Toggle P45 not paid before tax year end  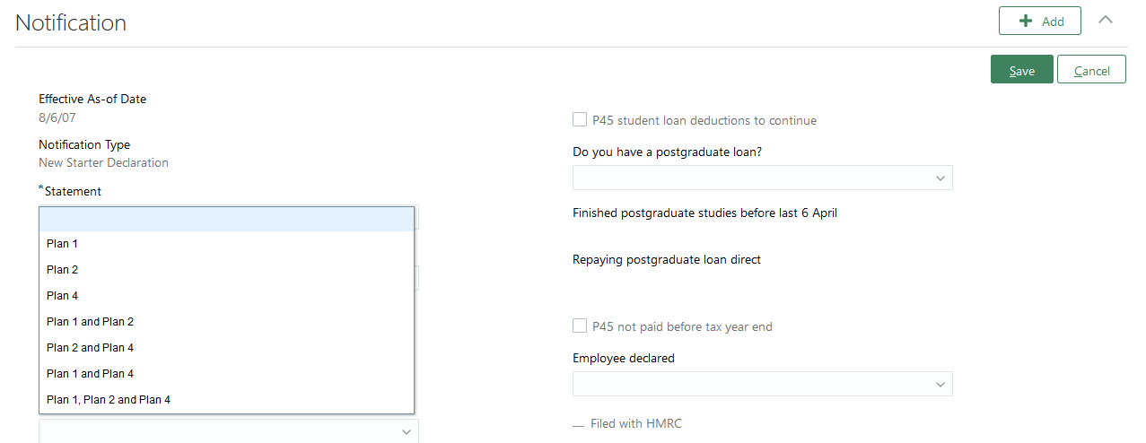pyautogui.click(x=580, y=326)
